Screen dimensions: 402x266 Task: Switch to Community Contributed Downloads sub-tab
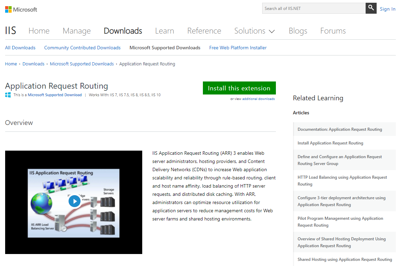click(82, 48)
